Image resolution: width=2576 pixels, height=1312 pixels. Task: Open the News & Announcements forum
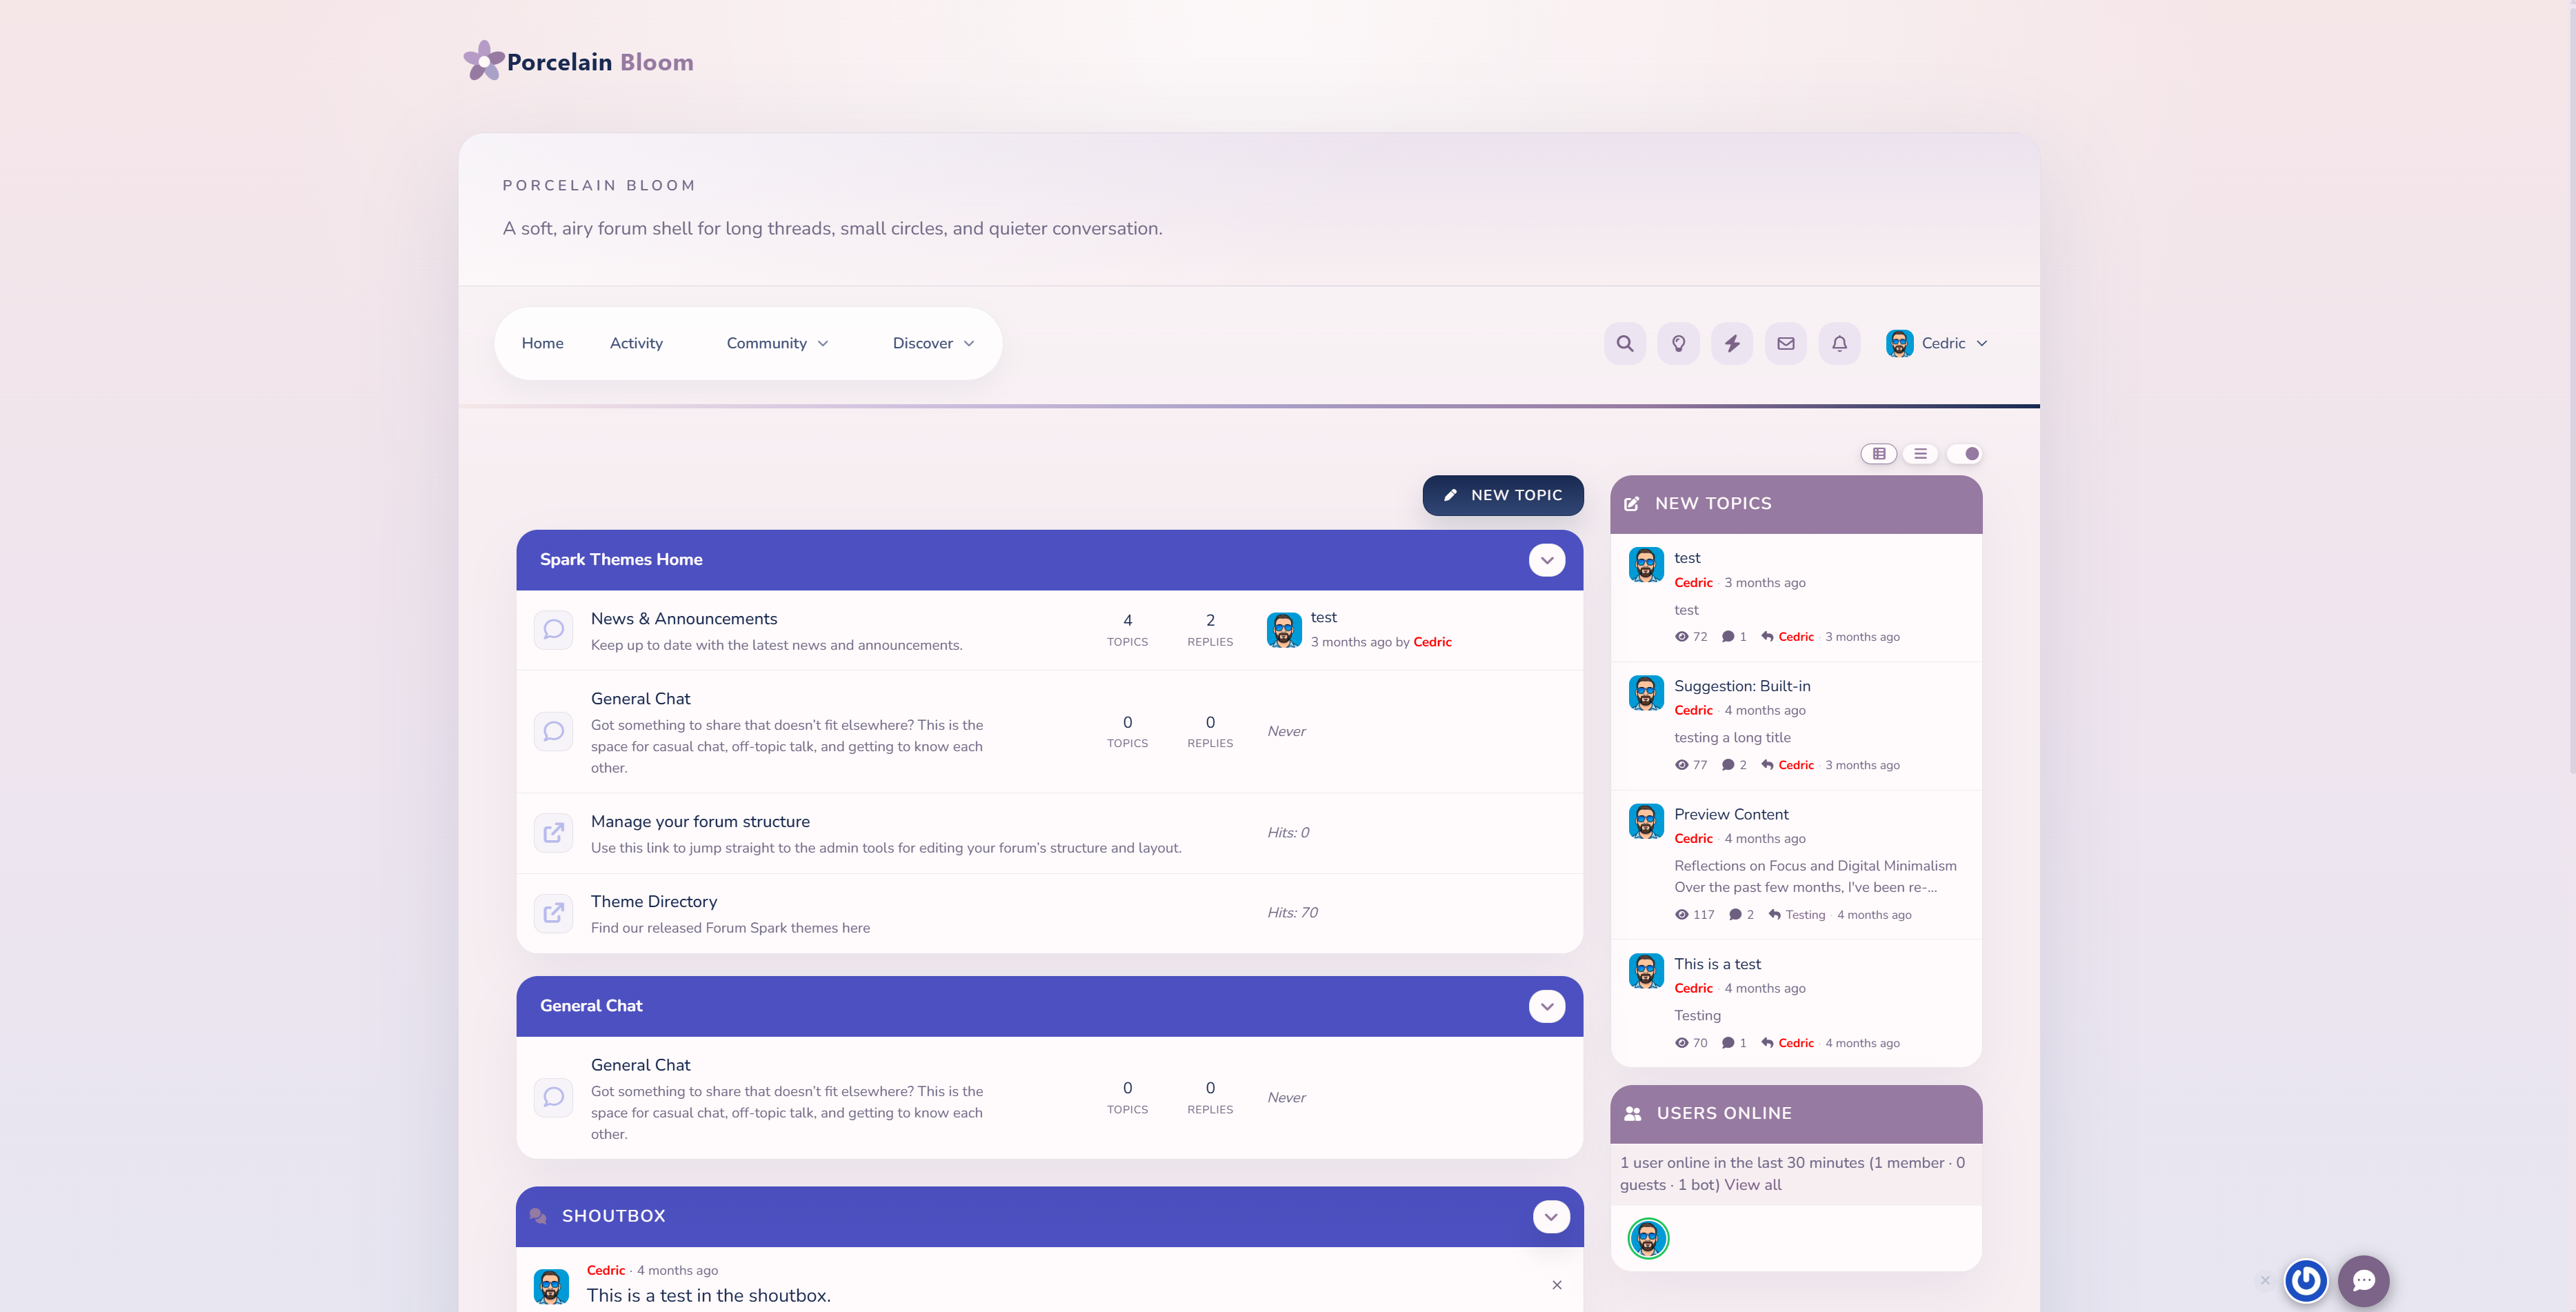(684, 619)
